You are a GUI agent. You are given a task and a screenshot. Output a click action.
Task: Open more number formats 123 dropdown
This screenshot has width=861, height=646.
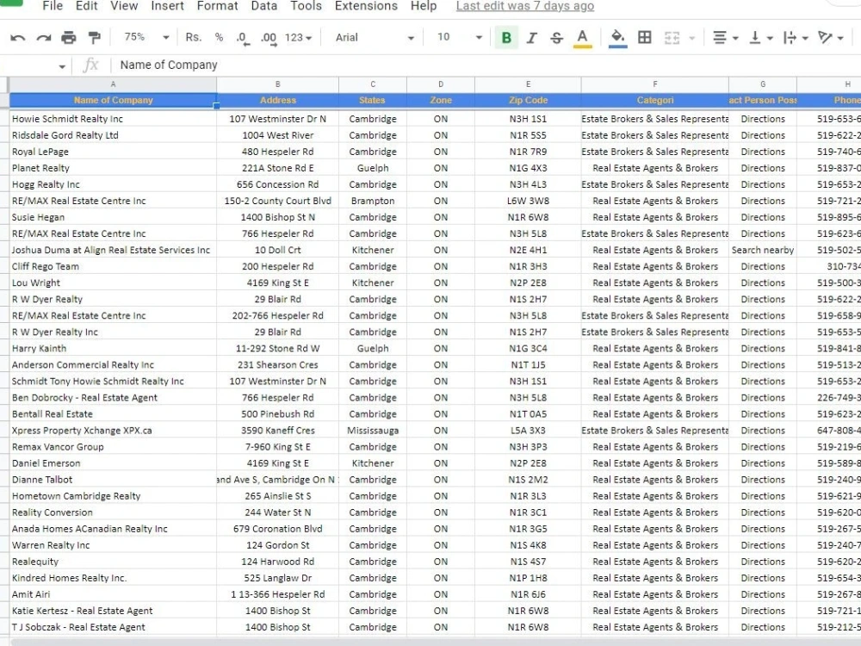click(x=298, y=37)
